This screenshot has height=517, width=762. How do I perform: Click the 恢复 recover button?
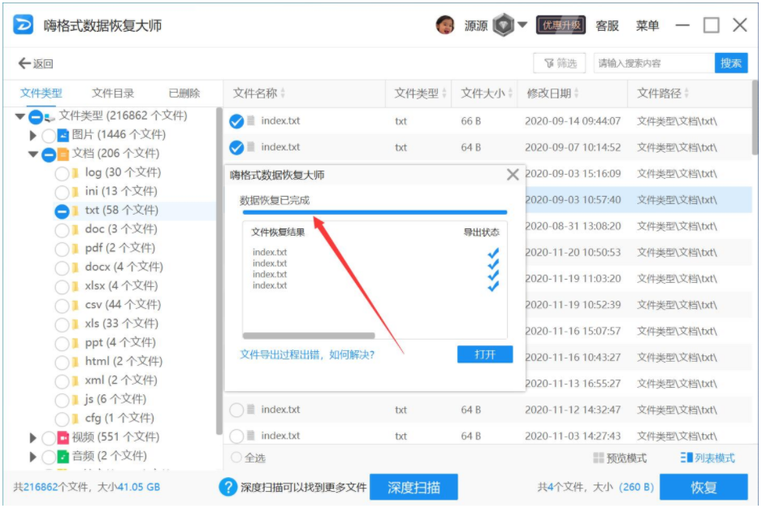pyautogui.click(x=704, y=488)
